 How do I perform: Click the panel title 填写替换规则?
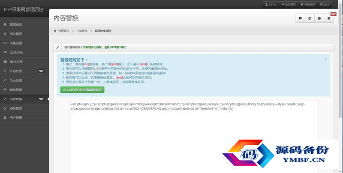click(72, 47)
